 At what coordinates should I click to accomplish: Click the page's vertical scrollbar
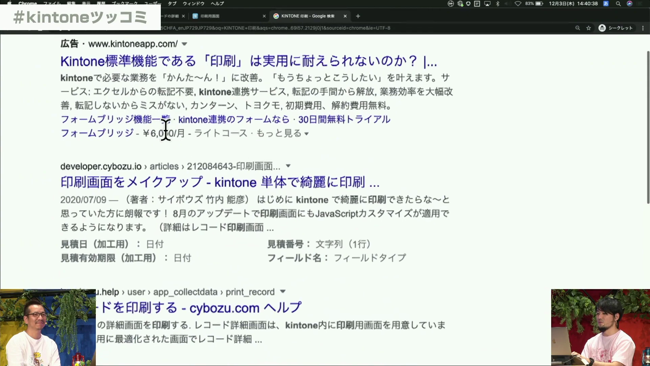(648, 127)
